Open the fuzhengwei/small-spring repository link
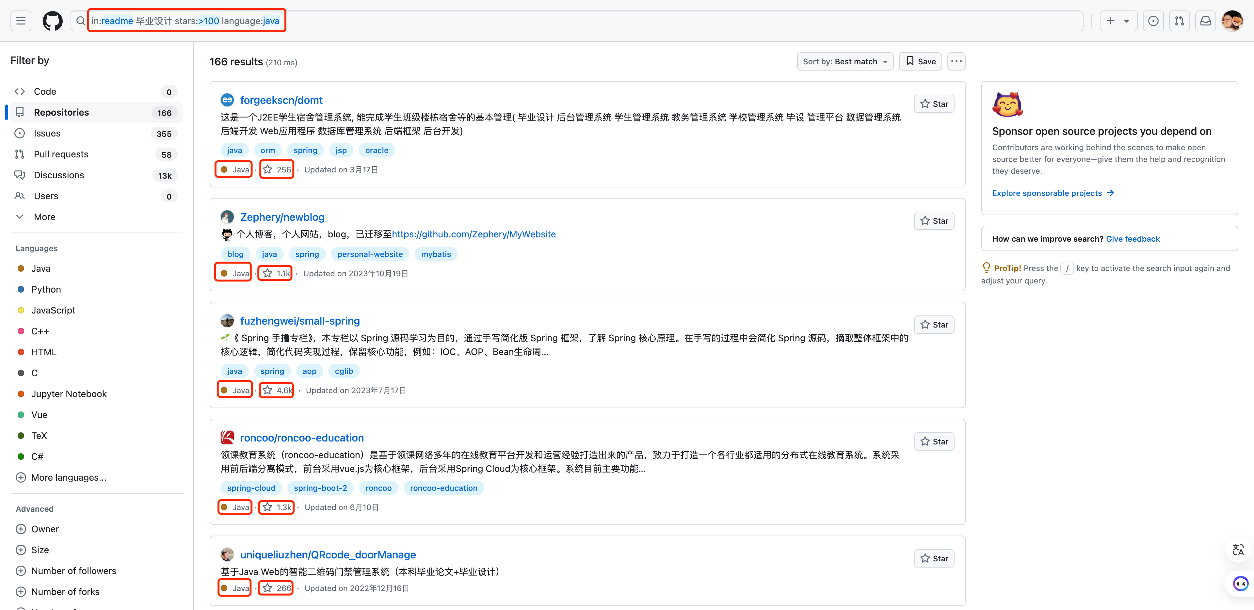Image resolution: width=1254 pixels, height=610 pixels. 300,321
